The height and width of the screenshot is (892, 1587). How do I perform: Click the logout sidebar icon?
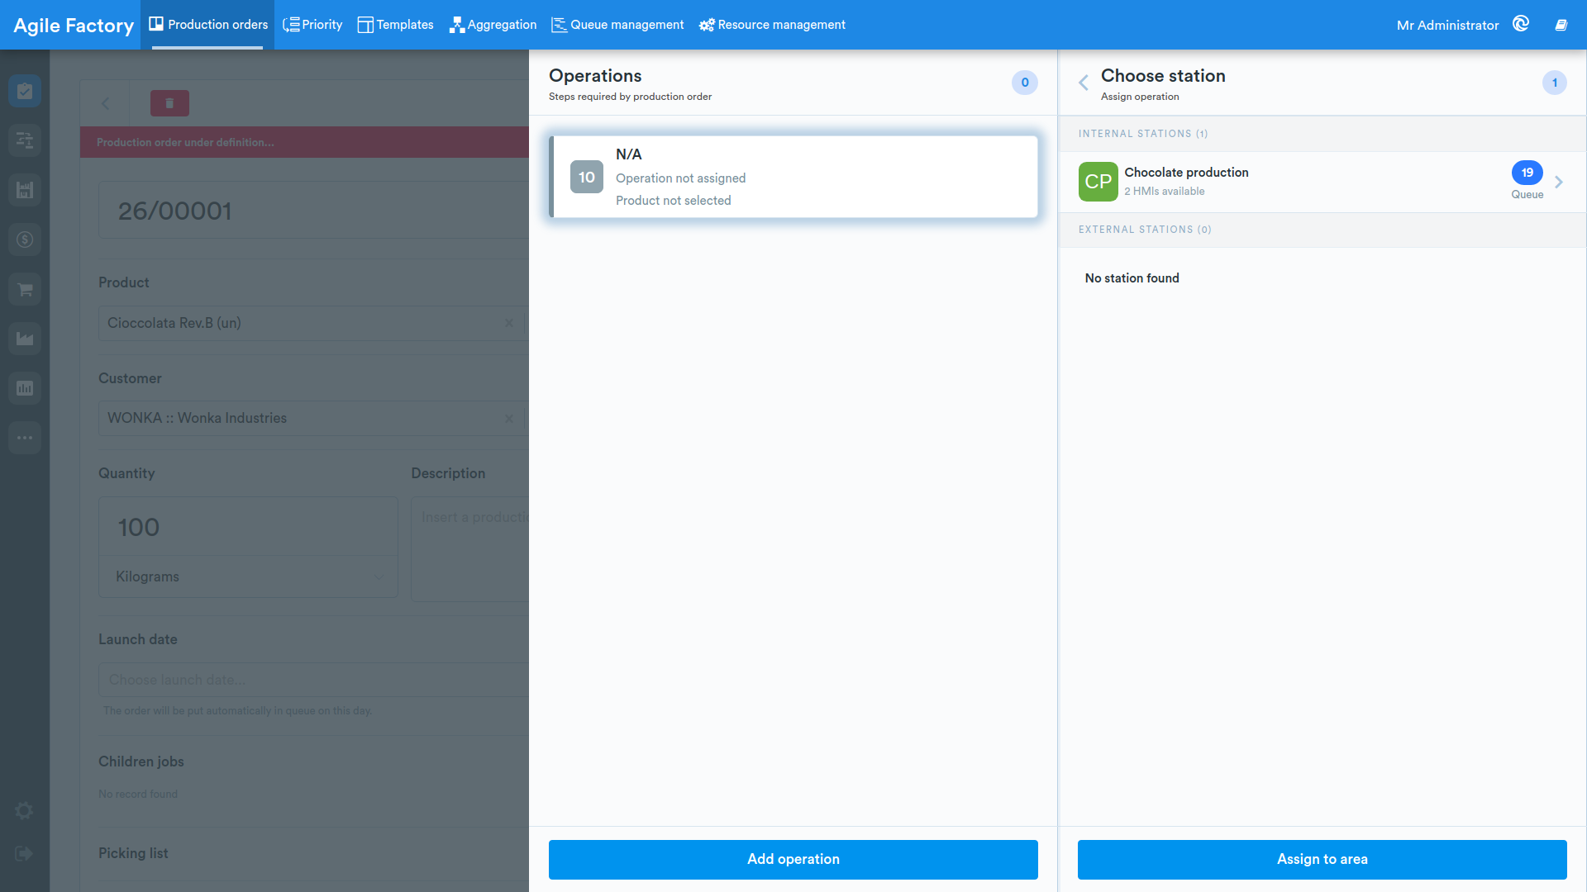(x=24, y=854)
